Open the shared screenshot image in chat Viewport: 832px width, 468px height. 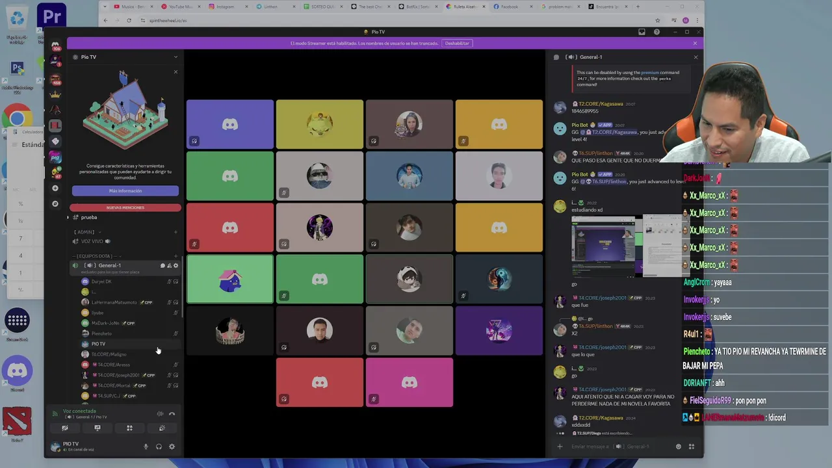[626, 246]
